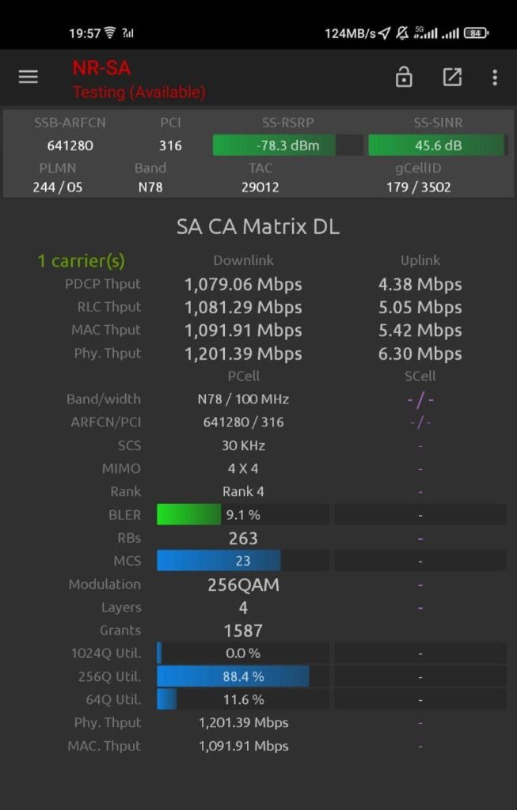The width and height of the screenshot is (517, 810).
Task: Tap the muted notification bell icon
Action: [402, 32]
